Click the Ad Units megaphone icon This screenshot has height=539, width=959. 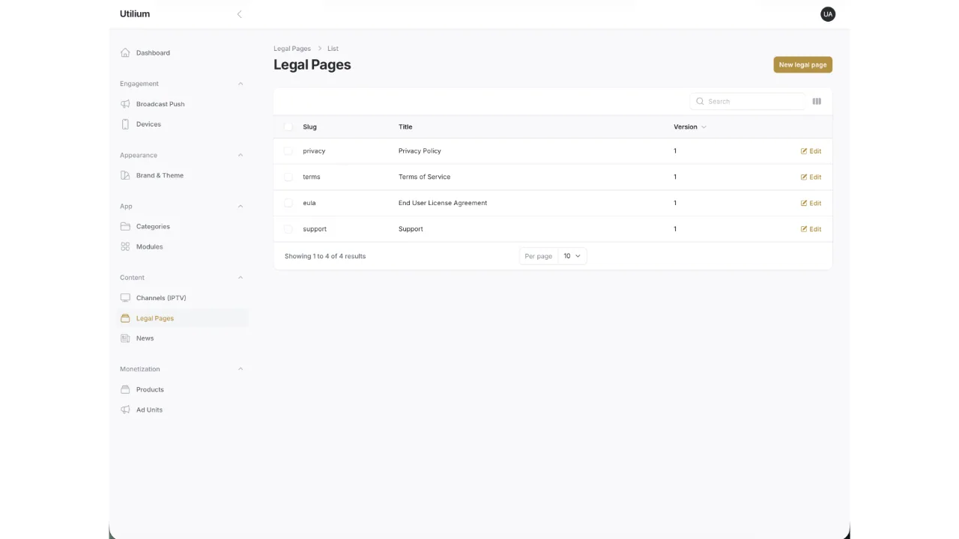tap(125, 409)
